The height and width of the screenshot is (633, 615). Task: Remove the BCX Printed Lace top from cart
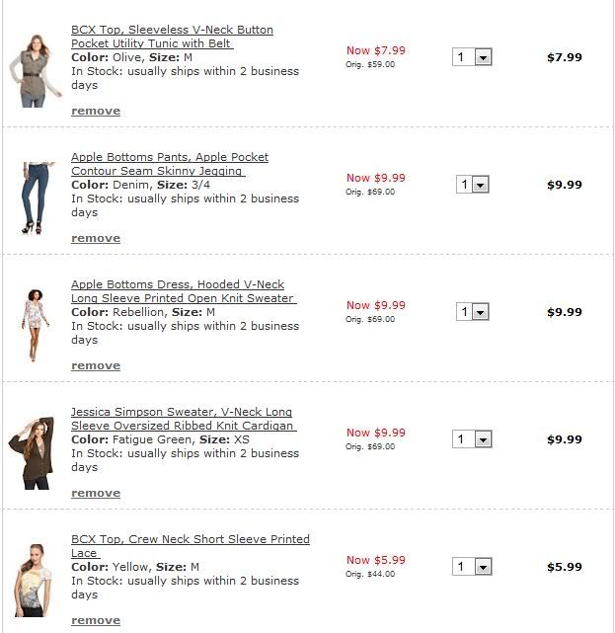click(96, 620)
